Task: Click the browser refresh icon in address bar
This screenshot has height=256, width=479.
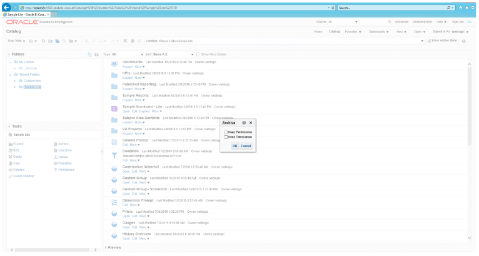Action: point(333,8)
